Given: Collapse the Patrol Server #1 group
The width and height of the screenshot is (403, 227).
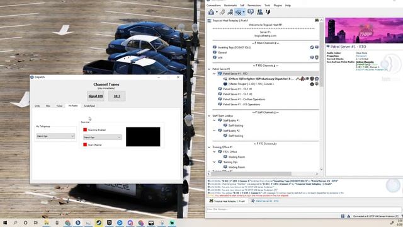Looking at the screenshot, I should [x=209, y=69].
